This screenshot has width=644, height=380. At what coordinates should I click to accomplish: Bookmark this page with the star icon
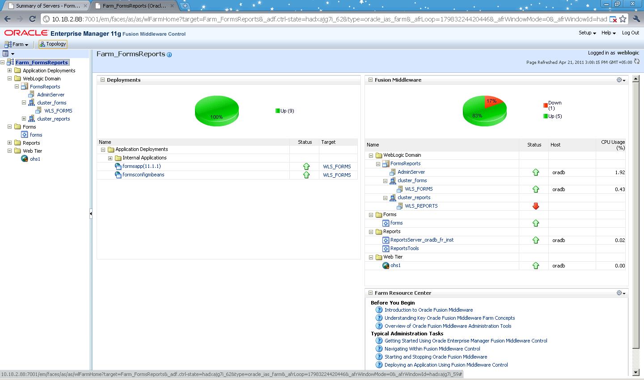pyautogui.click(x=623, y=19)
